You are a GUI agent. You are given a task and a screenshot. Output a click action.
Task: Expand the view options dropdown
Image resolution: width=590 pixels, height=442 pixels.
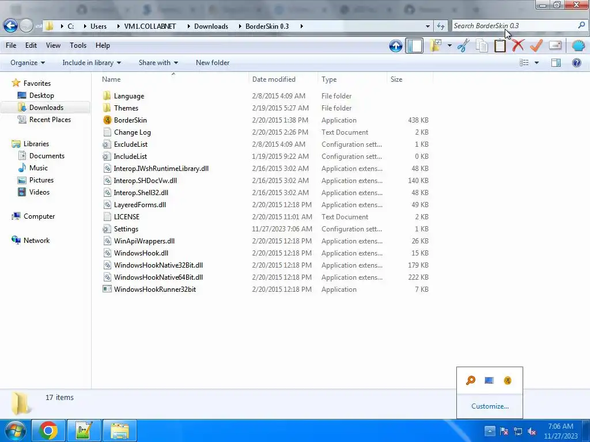537,63
